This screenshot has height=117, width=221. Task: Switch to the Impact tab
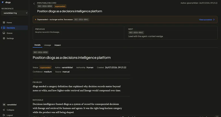pyautogui.click(x=58, y=45)
